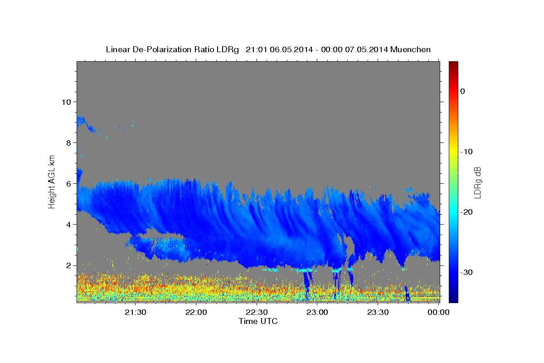Click the height tick label 8
Screen dimensions: 544x363
[68, 142]
